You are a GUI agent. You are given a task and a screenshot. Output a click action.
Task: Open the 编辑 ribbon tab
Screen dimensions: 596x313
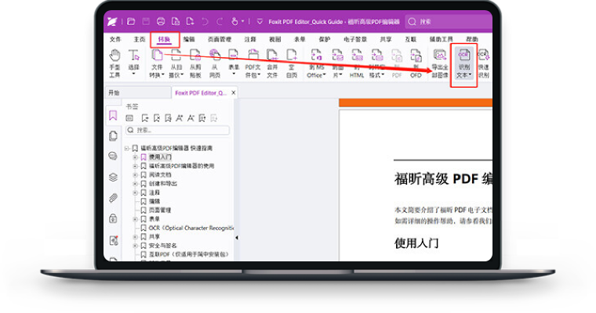[189, 38]
